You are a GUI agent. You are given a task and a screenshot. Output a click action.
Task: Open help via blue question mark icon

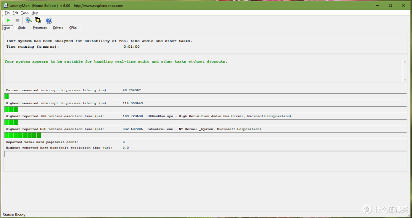click(x=48, y=20)
